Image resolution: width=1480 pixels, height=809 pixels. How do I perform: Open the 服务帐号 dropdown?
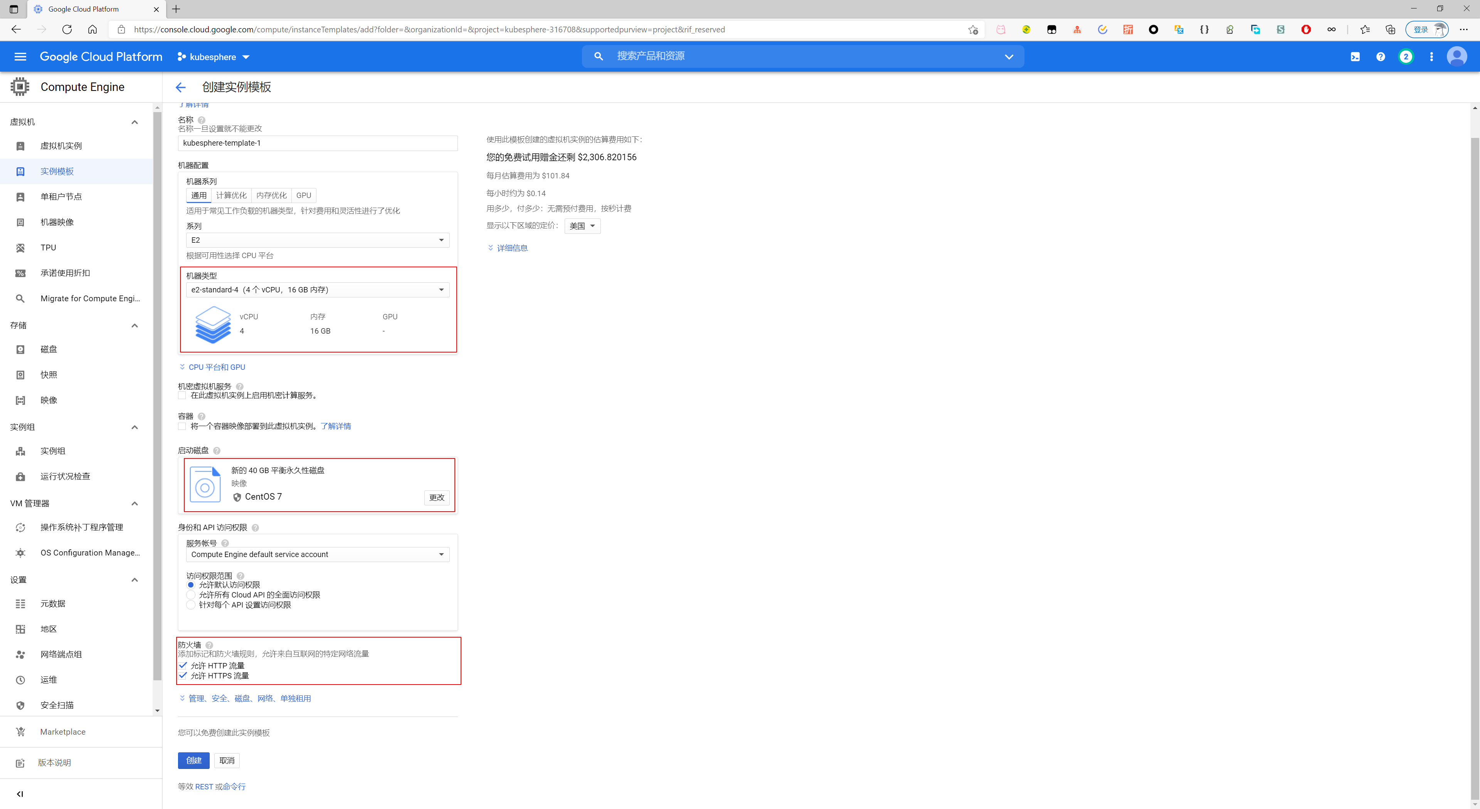point(317,555)
